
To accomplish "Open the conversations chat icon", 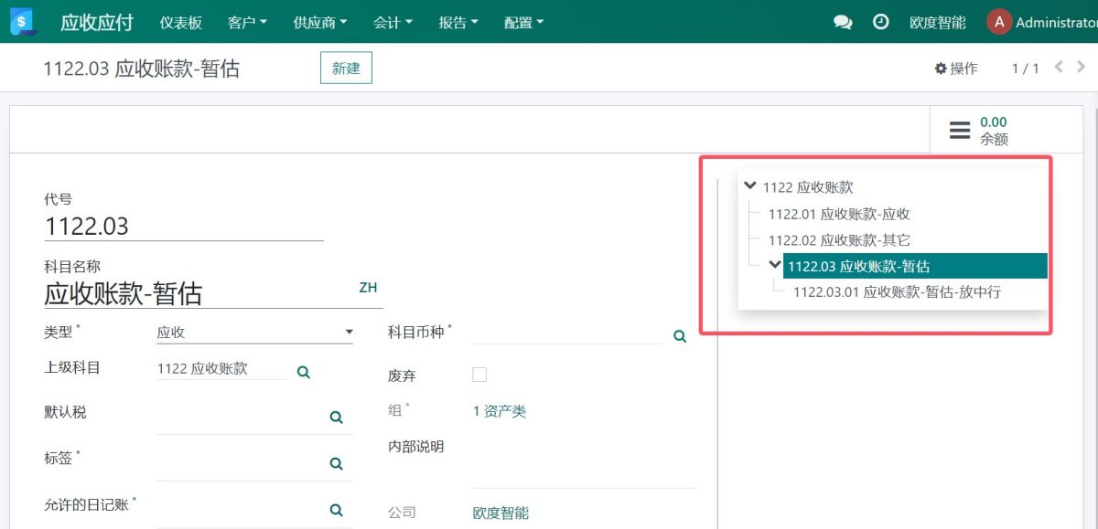I will [843, 23].
